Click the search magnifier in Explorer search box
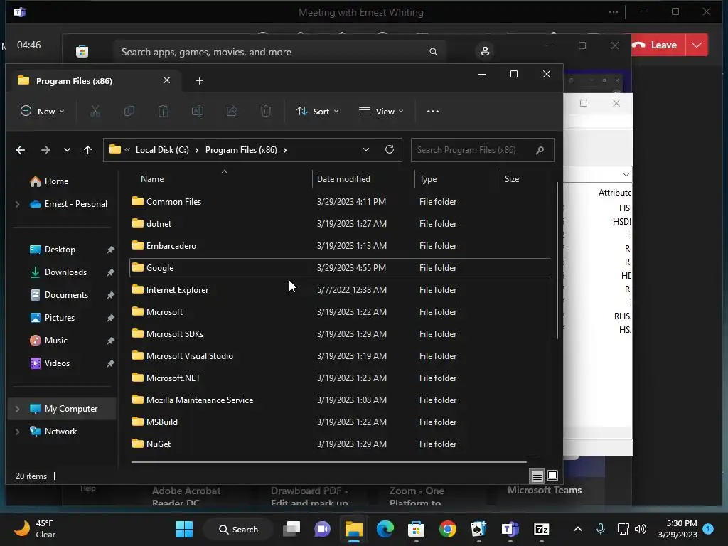728x546 pixels. click(x=540, y=150)
